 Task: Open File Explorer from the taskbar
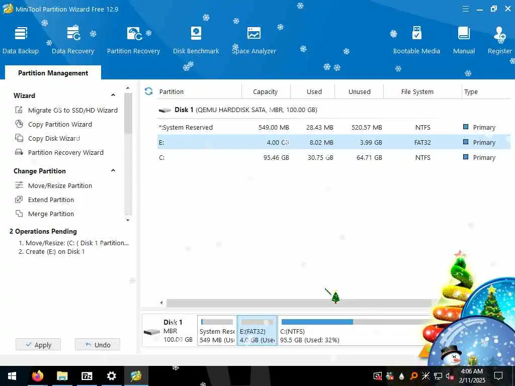62,376
